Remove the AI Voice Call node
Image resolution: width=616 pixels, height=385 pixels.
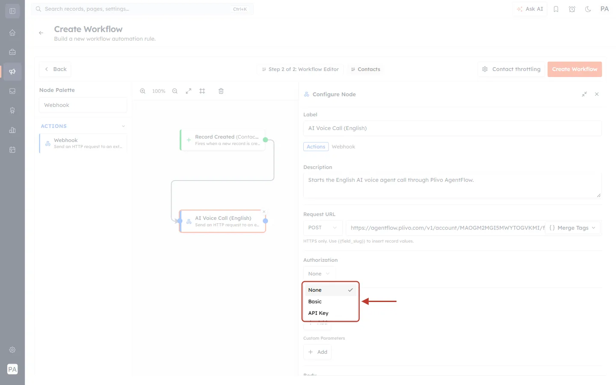[x=264, y=212]
